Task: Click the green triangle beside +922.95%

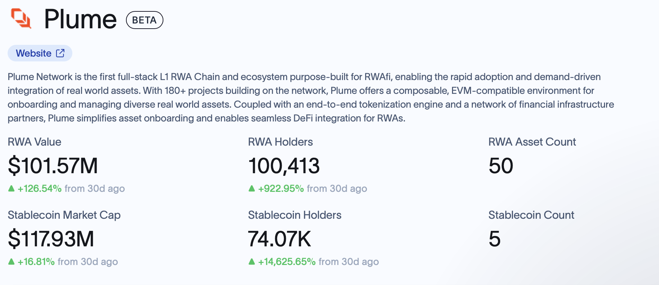Action: [252, 188]
